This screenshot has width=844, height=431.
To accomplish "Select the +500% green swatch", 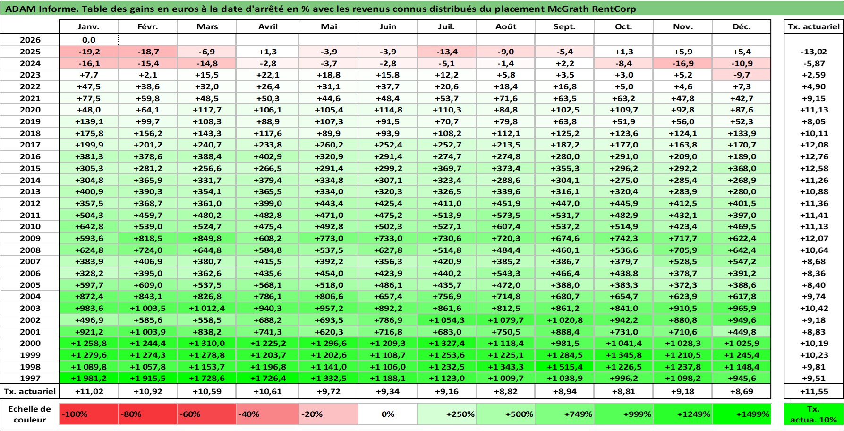I will coord(506,414).
